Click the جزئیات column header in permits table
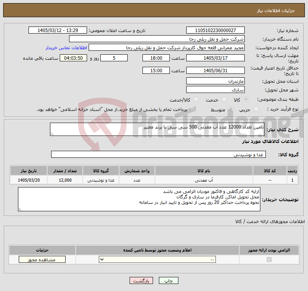 pos(42,250)
